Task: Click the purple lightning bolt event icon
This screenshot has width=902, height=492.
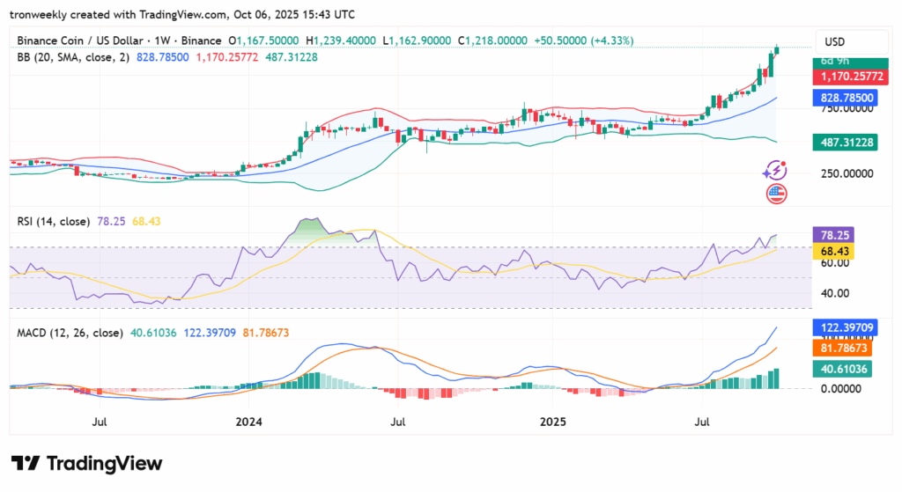Action: 776,170
